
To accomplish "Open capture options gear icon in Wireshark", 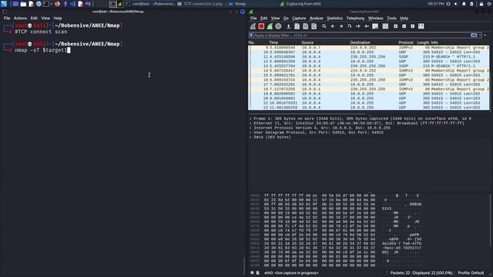I will tap(278, 26).
